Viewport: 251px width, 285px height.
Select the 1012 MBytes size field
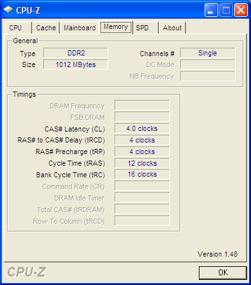[75, 64]
